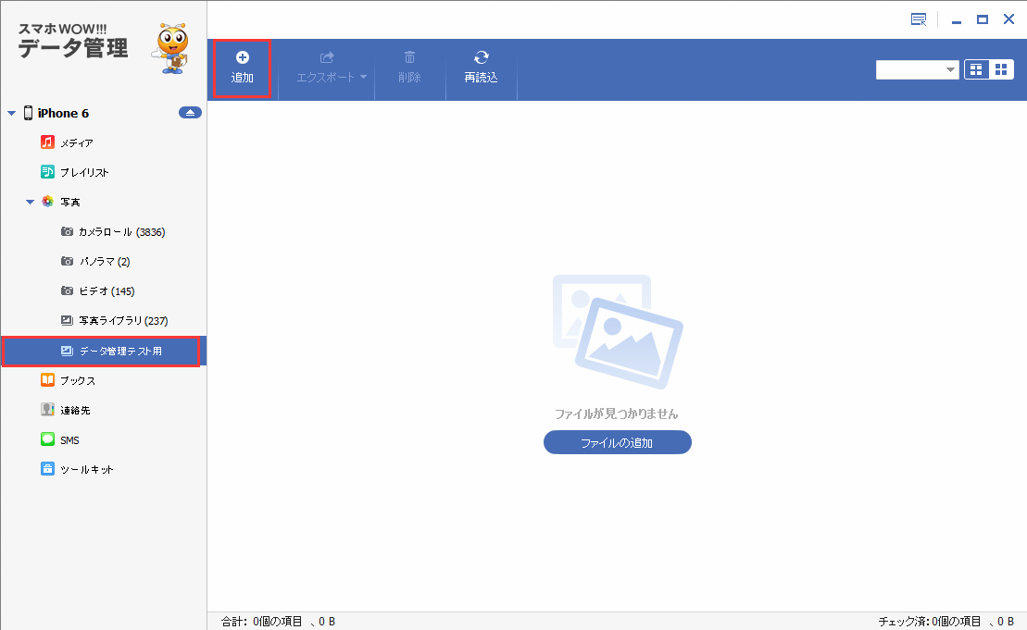Open the ツールキット (Toolkit) category
Image resolution: width=1027 pixels, height=630 pixels.
coord(86,470)
